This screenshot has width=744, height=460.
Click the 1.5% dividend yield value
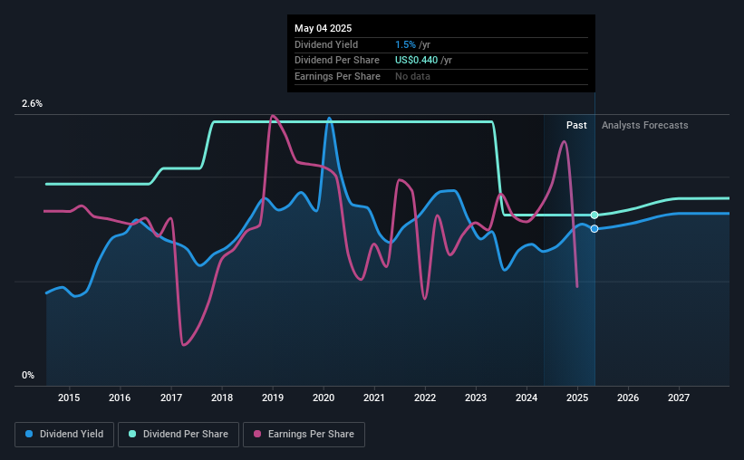point(405,44)
